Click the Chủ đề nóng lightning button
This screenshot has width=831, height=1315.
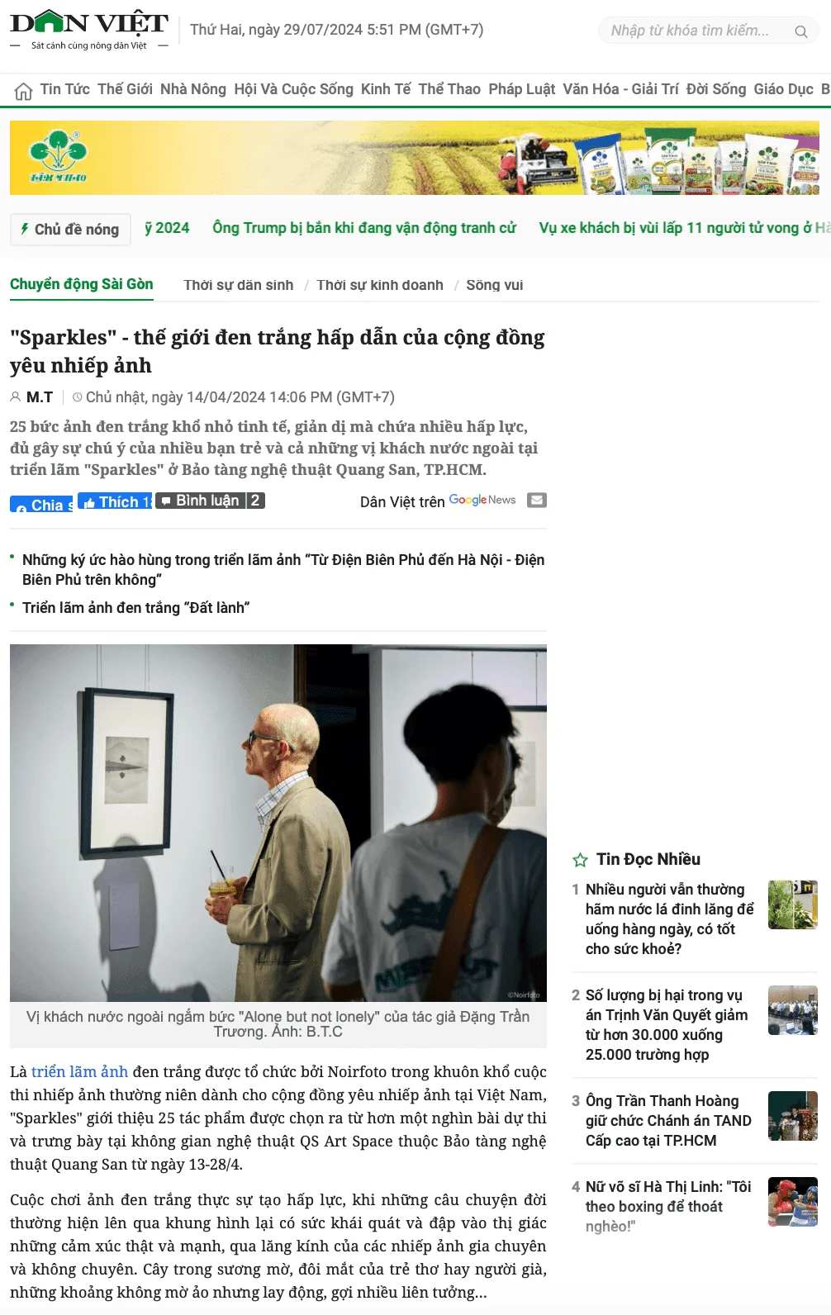[70, 229]
